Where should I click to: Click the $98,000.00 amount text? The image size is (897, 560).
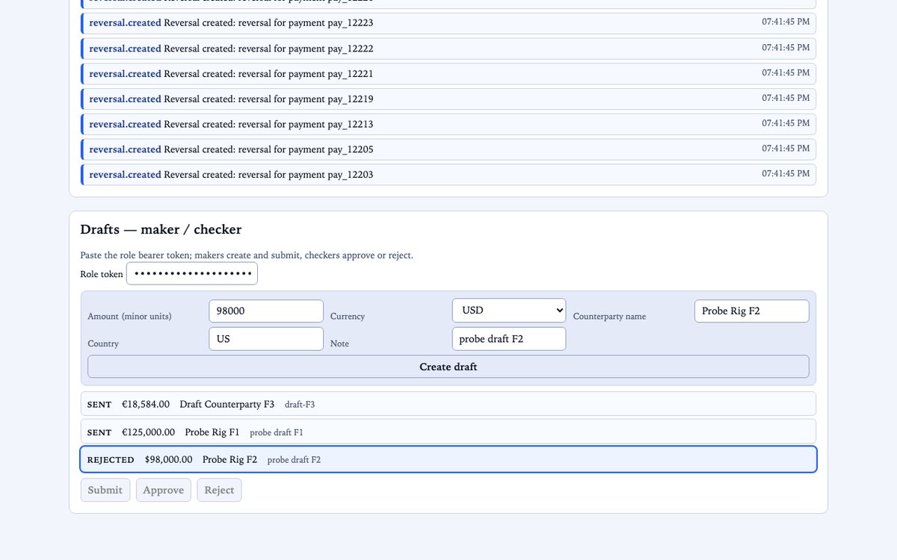[x=169, y=459]
